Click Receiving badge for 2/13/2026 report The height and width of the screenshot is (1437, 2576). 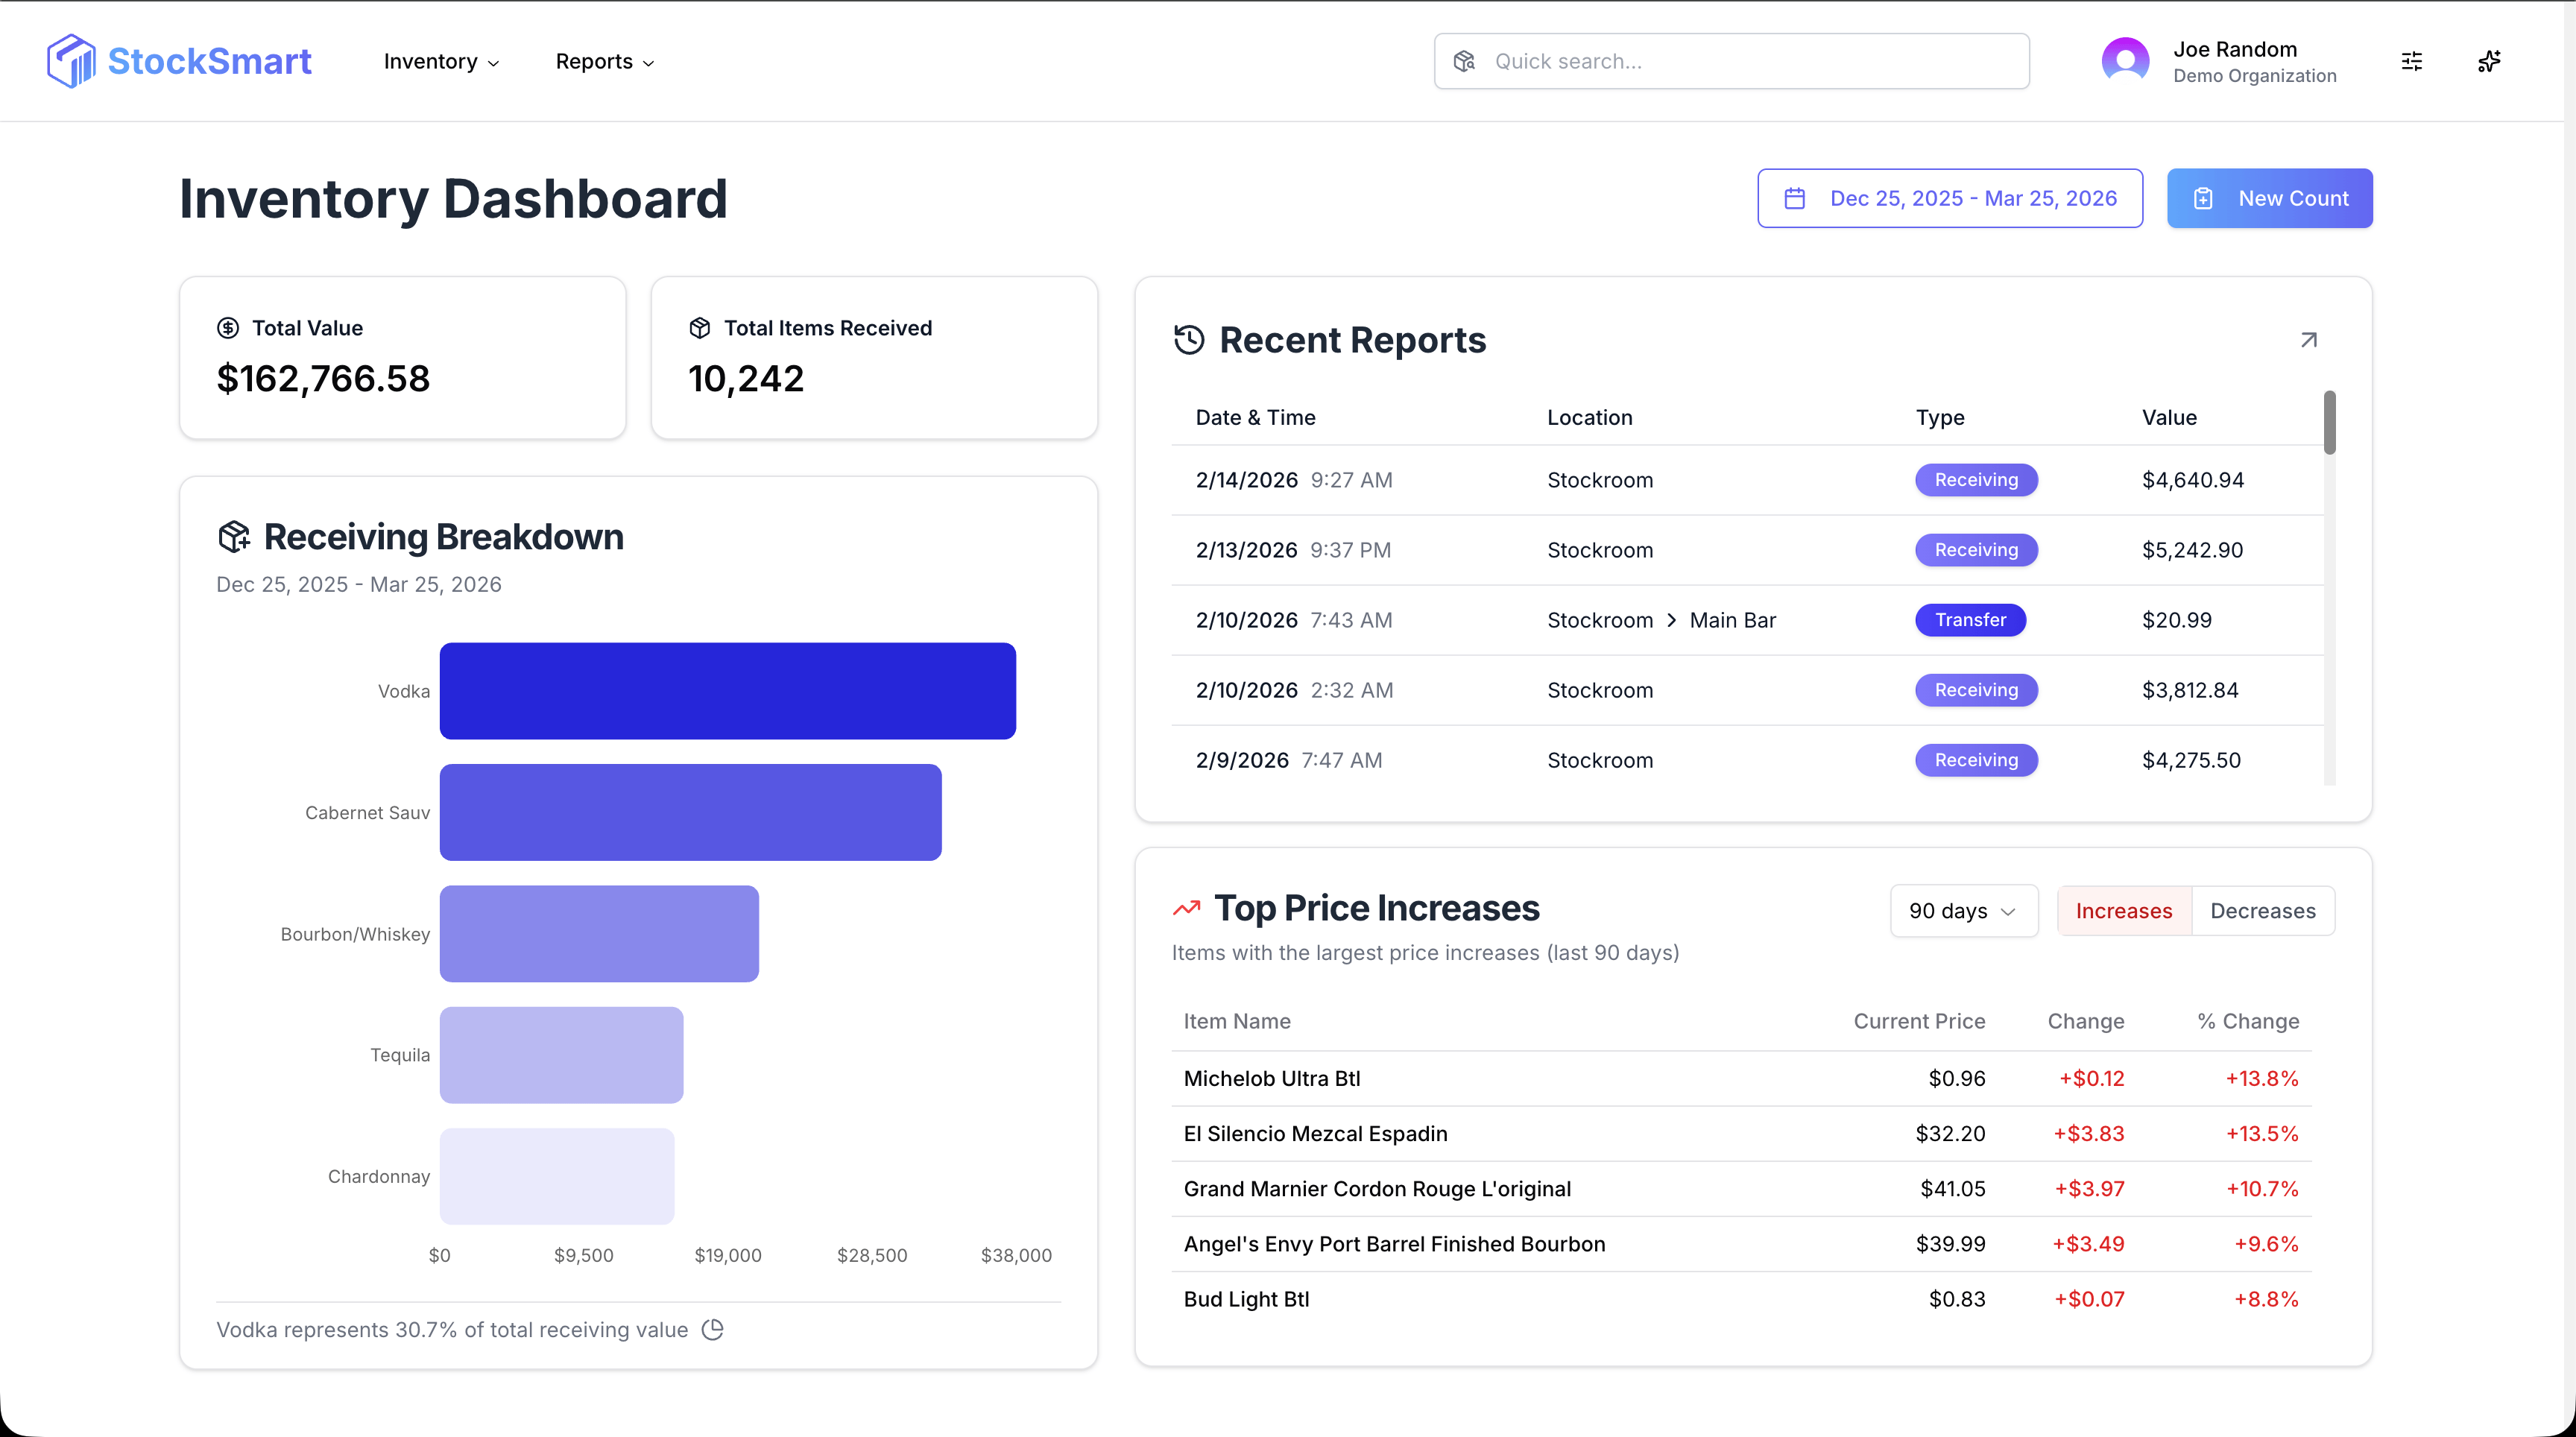tap(1976, 550)
